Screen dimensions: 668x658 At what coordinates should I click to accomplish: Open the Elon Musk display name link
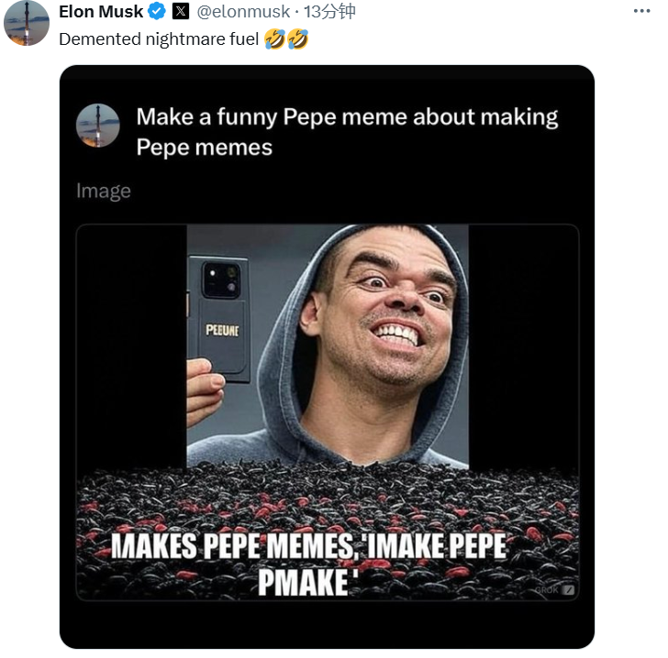click(101, 12)
